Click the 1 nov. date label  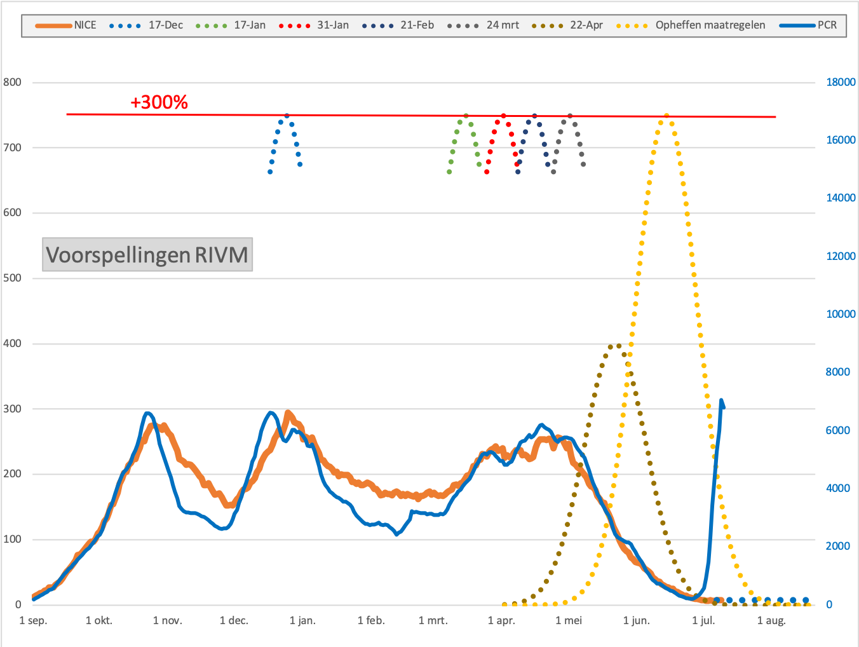click(x=168, y=620)
